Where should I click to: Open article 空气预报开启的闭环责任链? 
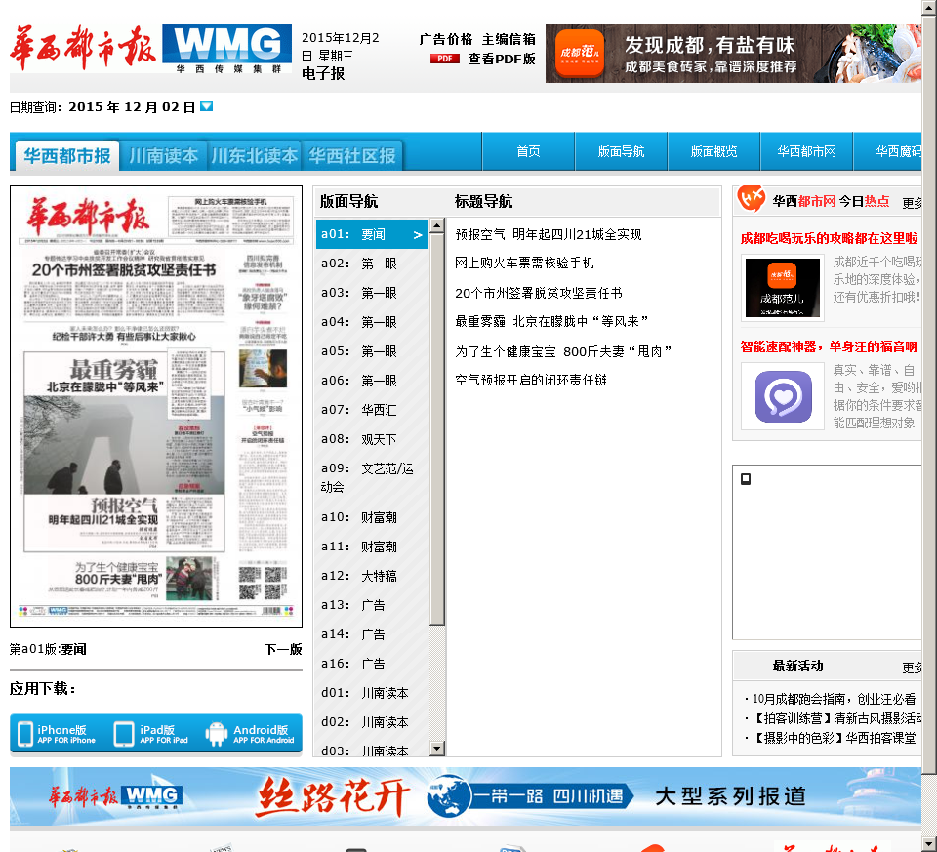point(531,380)
